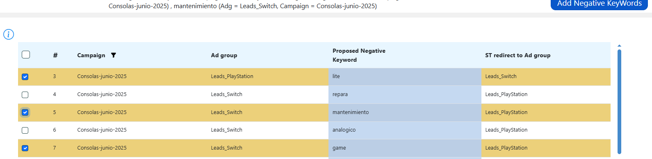Click the ST redirect to Ad group header
This screenshot has height=159, width=652.
tap(517, 55)
